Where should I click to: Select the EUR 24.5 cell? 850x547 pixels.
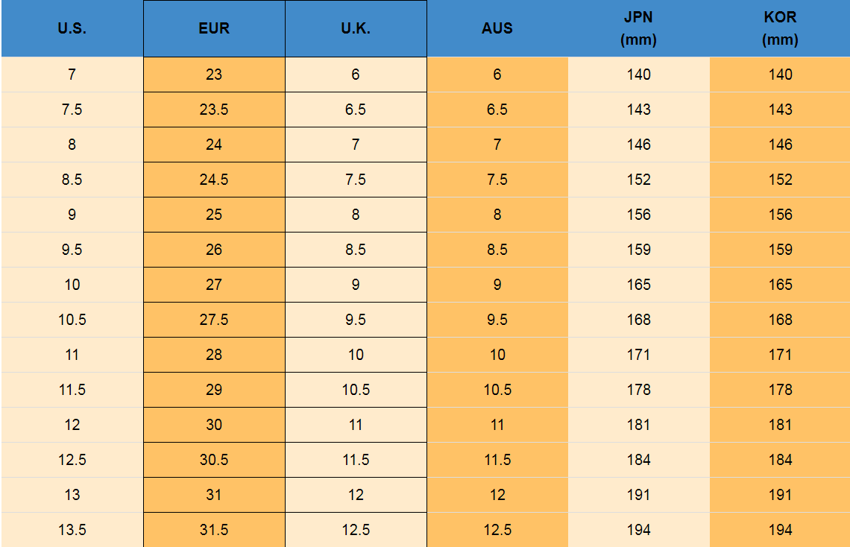[x=214, y=180]
